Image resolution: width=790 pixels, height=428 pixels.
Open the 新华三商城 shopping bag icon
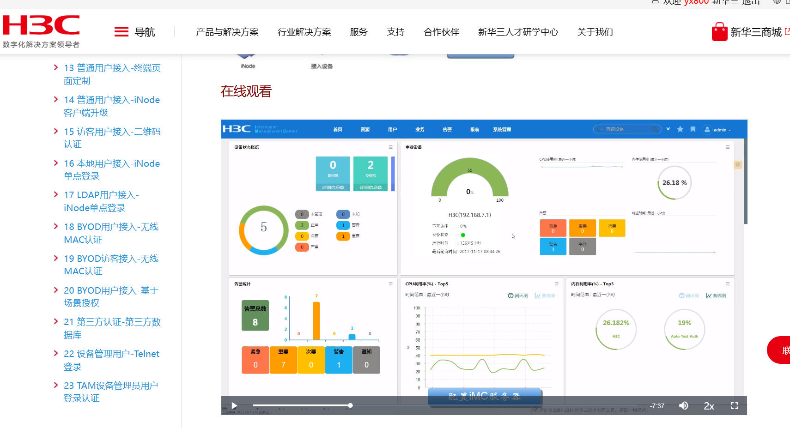tap(719, 32)
